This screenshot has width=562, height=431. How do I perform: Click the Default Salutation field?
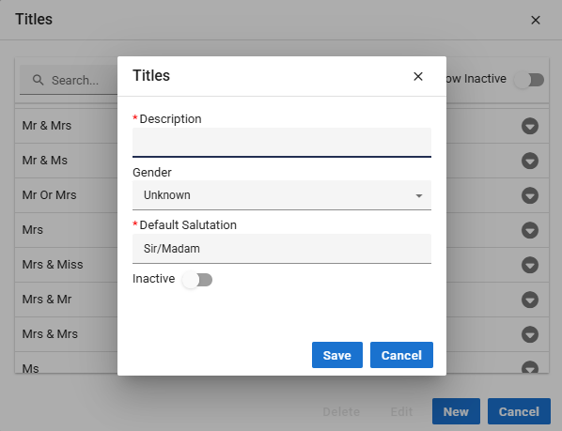(x=282, y=249)
